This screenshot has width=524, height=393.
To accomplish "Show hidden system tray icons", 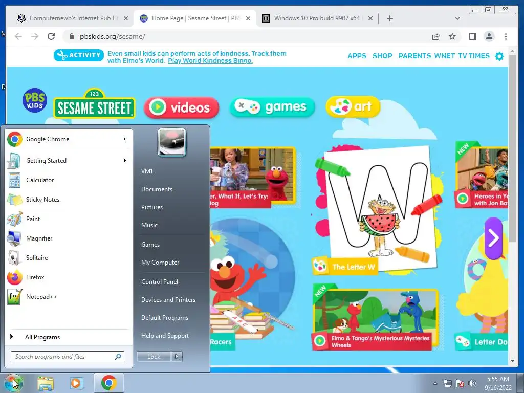I will 435,383.
